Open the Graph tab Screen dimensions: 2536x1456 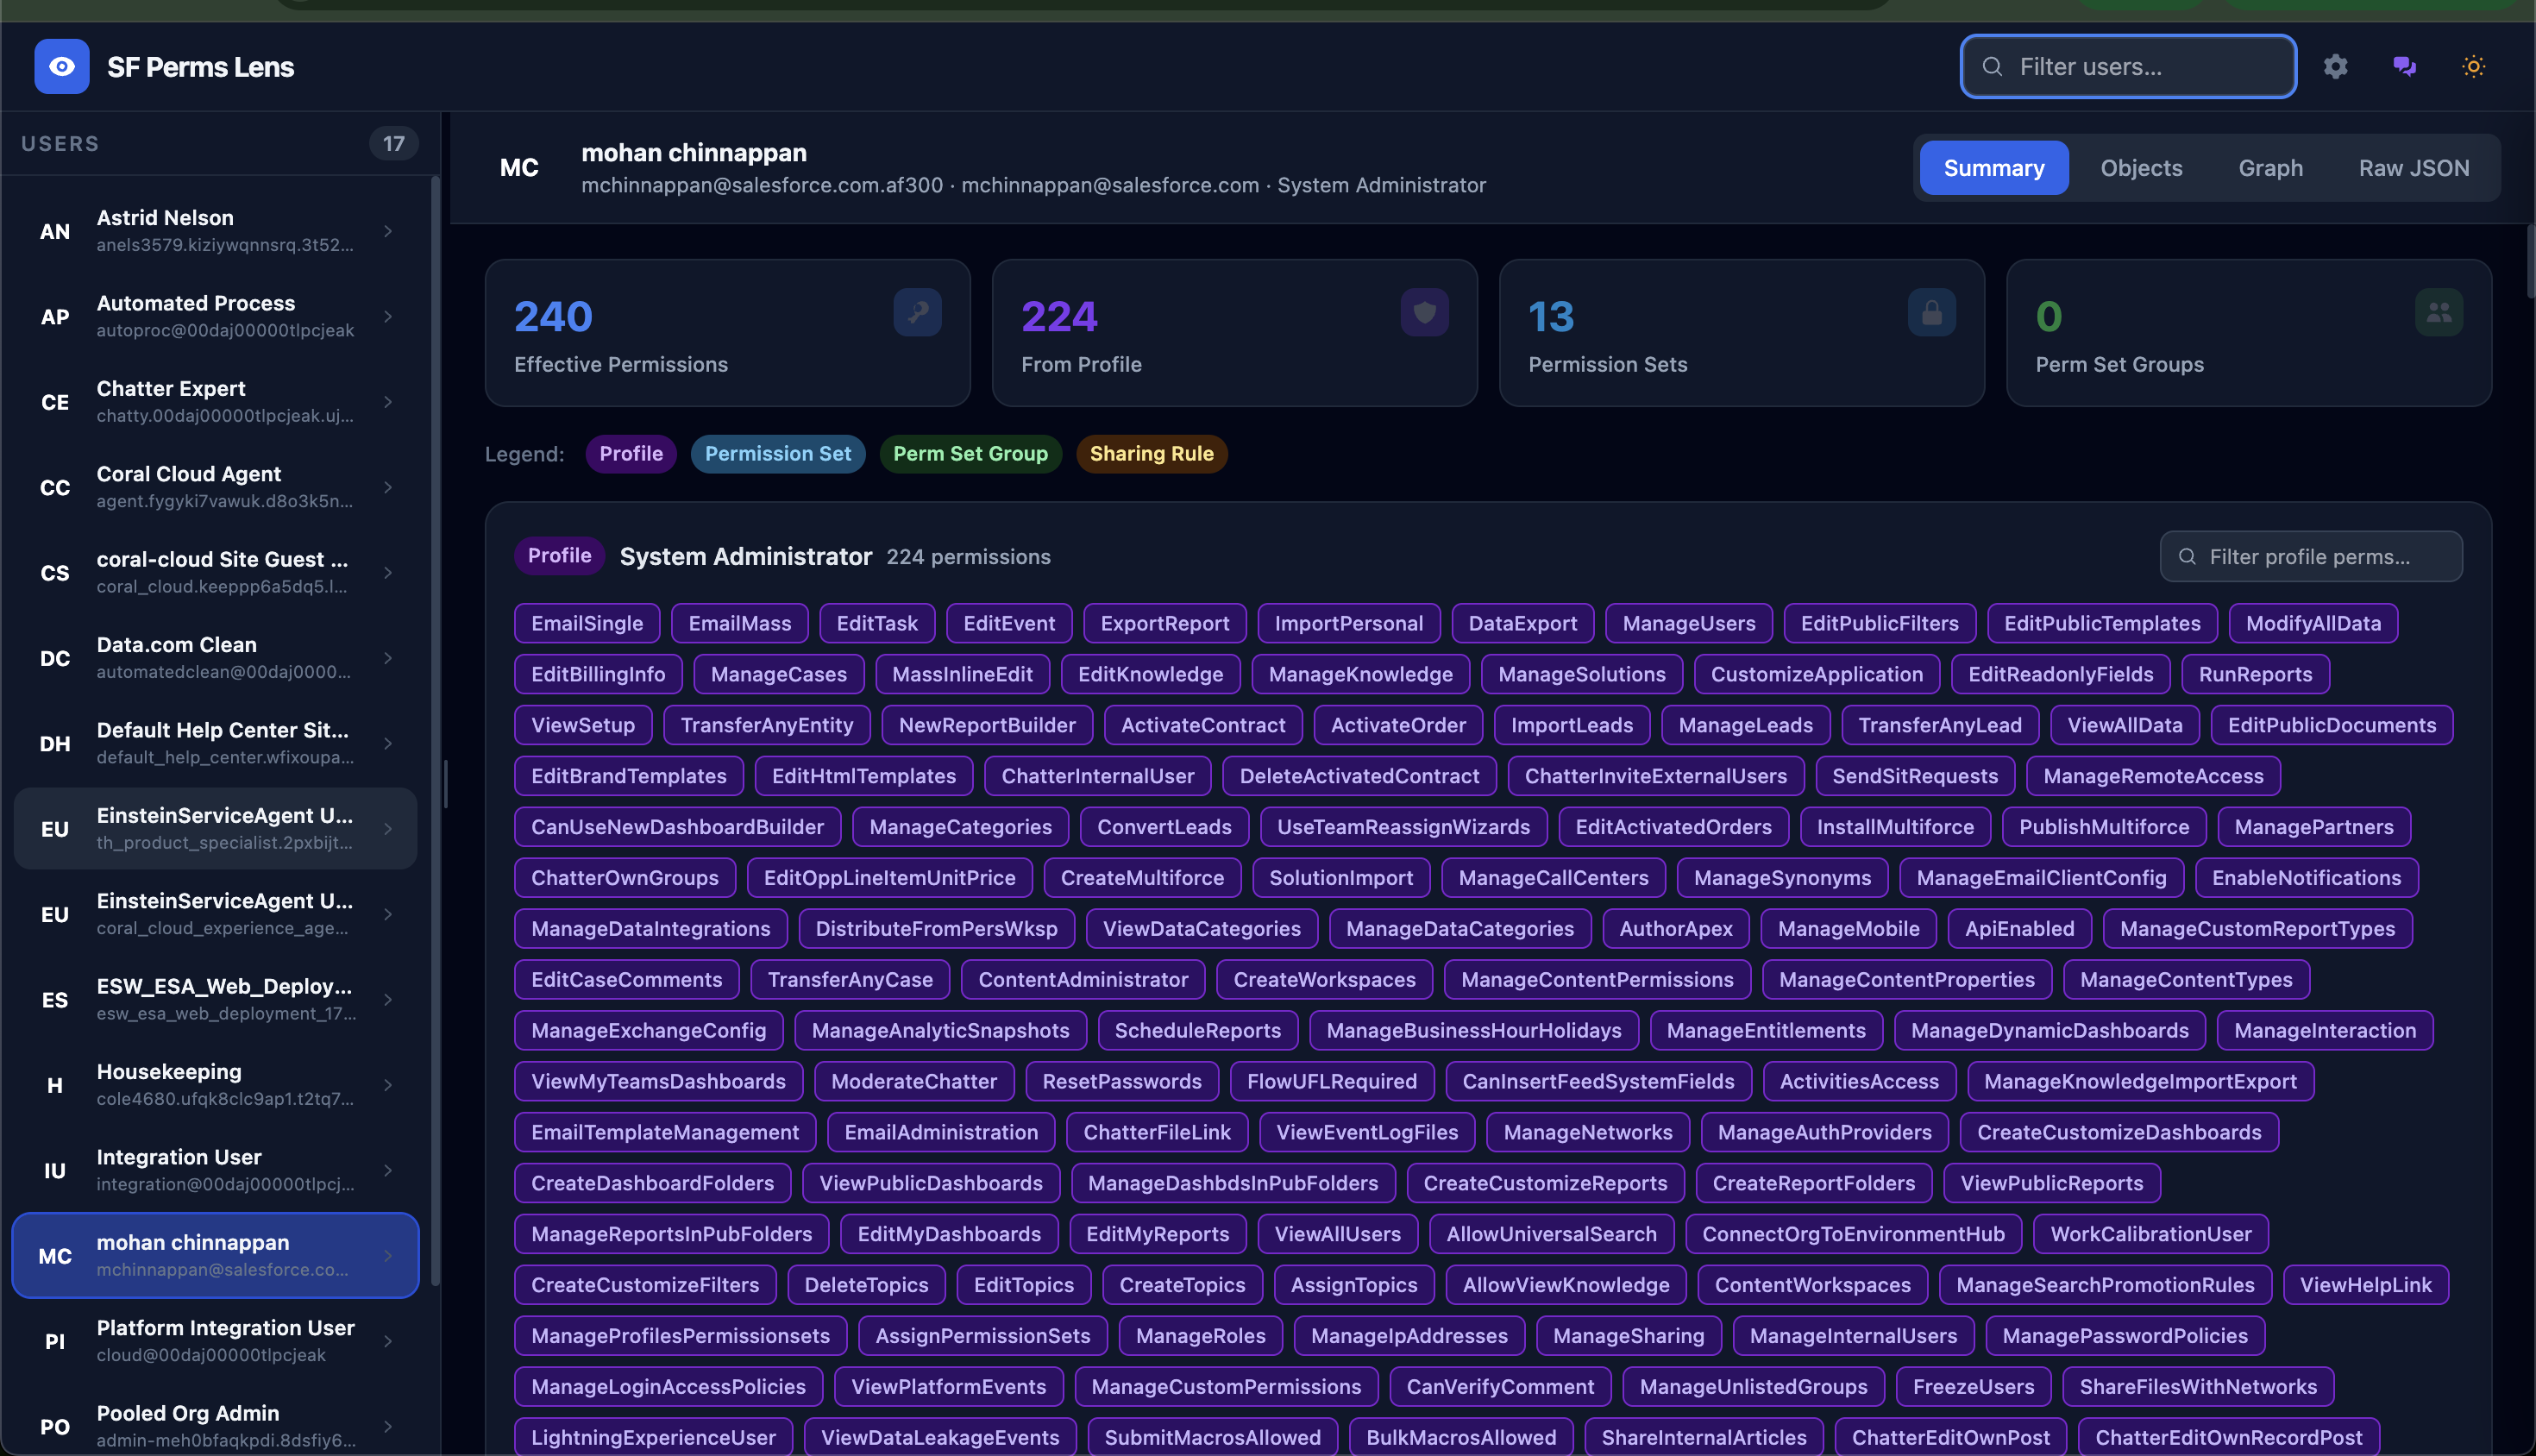(x=2270, y=168)
